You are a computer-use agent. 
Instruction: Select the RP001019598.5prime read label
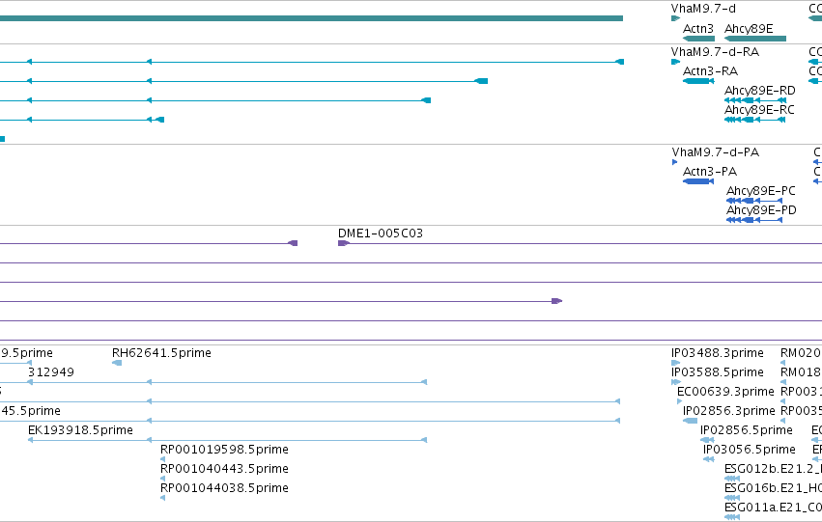224,450
